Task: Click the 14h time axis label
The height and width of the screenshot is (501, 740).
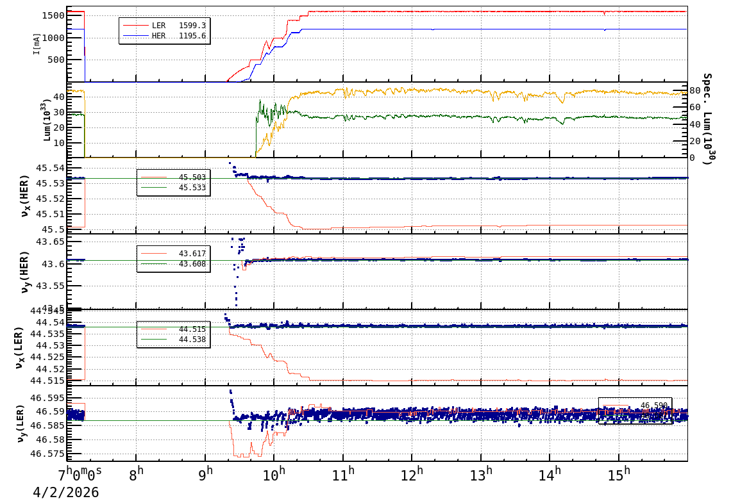Action: pyautogui.click(x=550, y=473)
